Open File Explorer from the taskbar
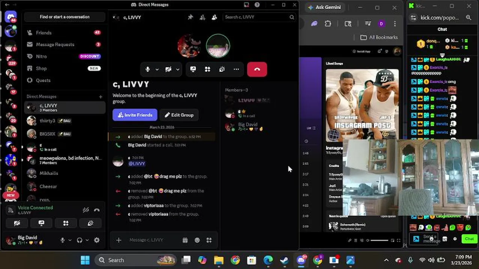 coord(219,260)
